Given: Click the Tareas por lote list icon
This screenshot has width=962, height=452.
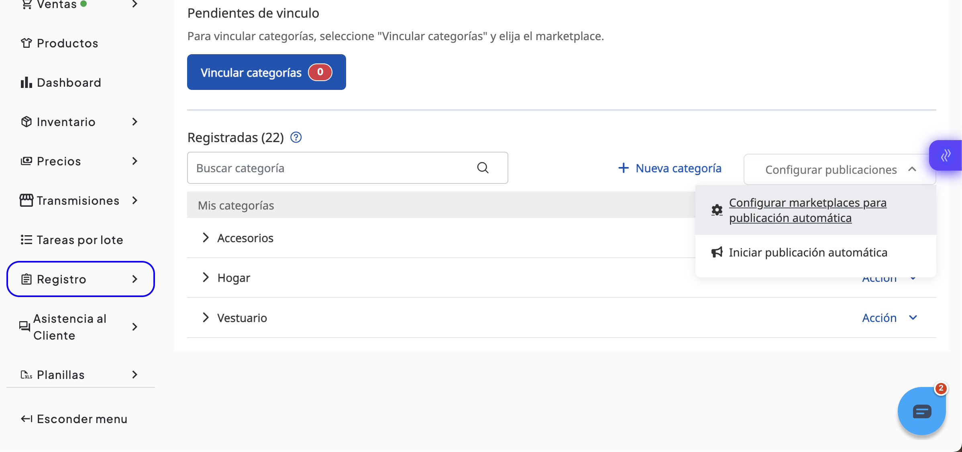Looking at the screenshot, I should pyautogui.click(x=26, y=240).
